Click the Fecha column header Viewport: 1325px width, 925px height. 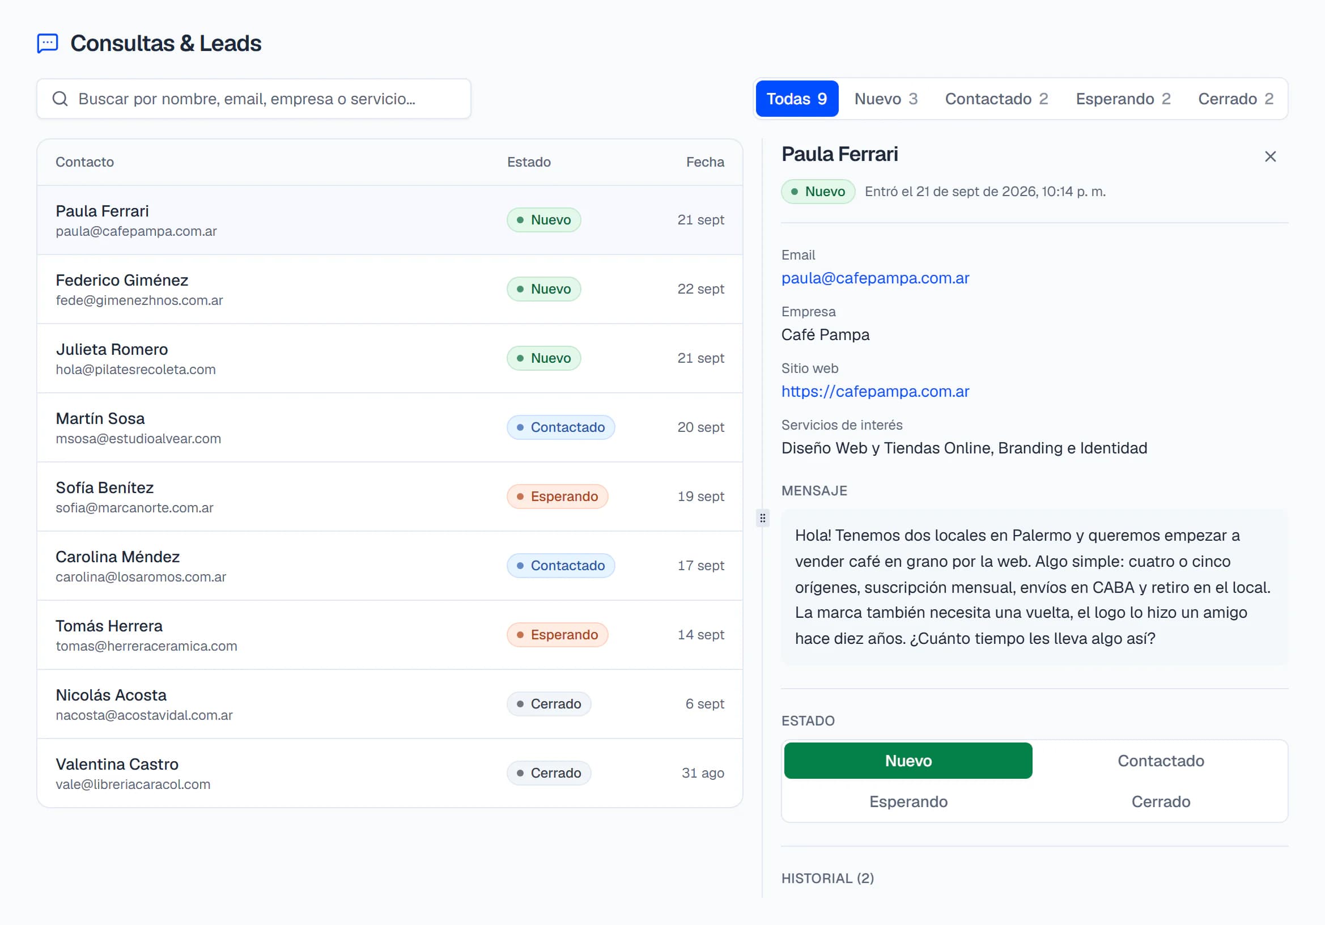[x=704, y=162]
